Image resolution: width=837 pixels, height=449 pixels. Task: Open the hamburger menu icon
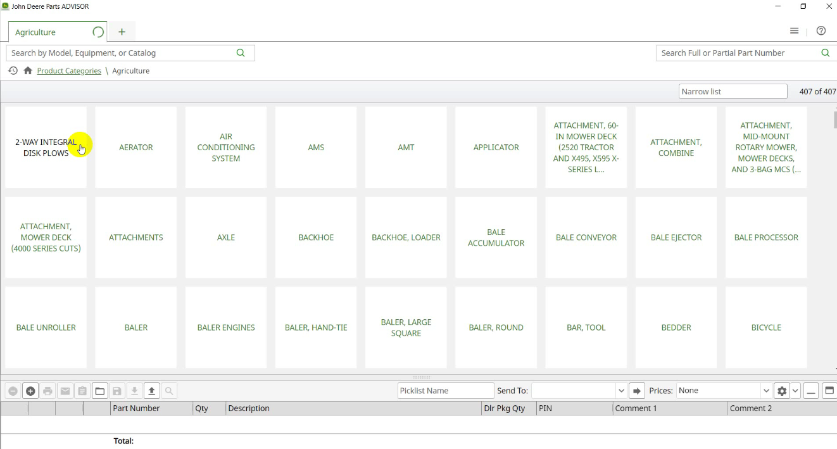coord(794,31)
